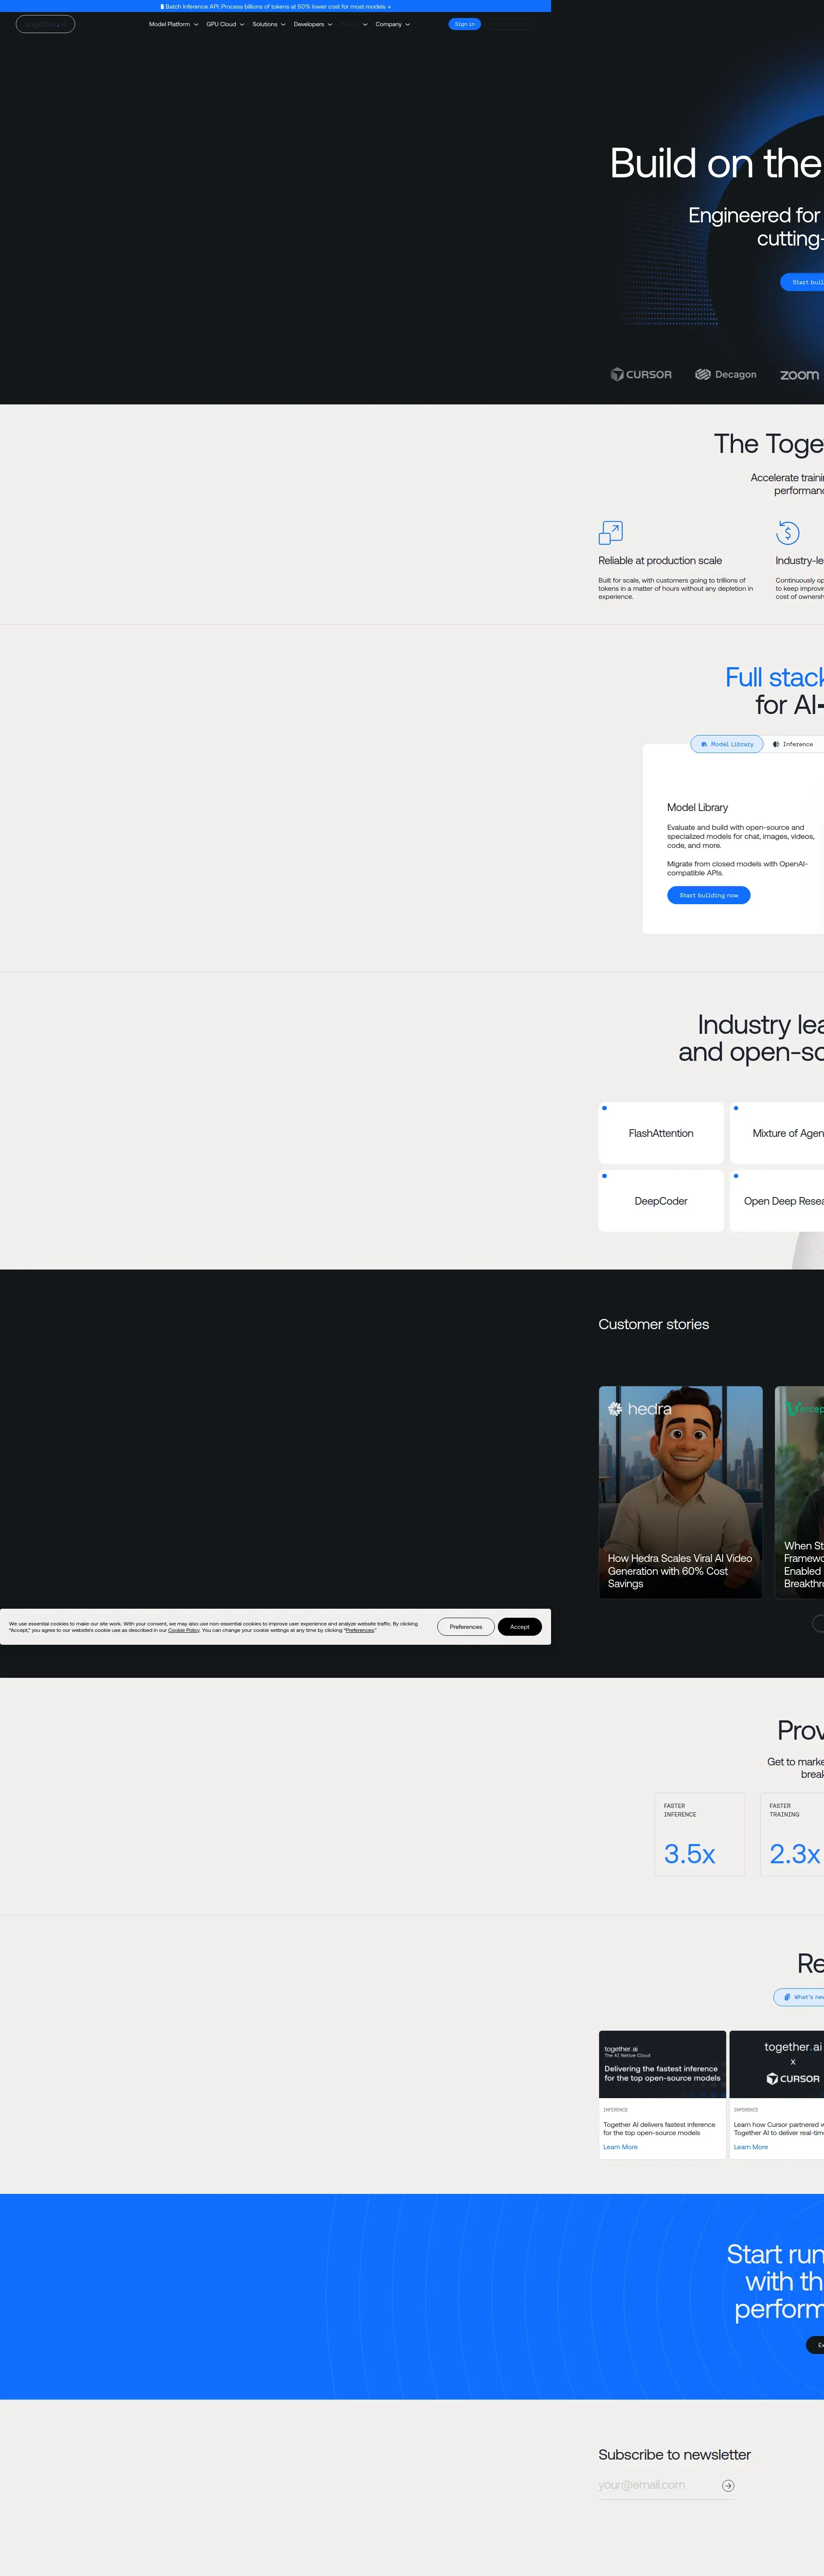Open the Solutions nav menu
This screenshot has width=824, height=2576.
[x=268, y=24]
